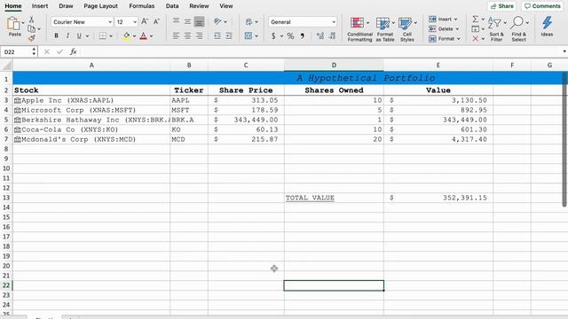The width and height of the screenshot is (568, 319).
Task: Align text right
Action: 199,35
